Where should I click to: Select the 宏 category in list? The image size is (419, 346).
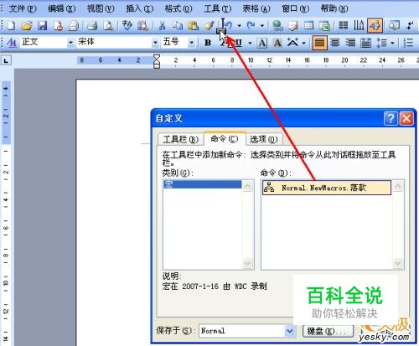click(202, 184)
